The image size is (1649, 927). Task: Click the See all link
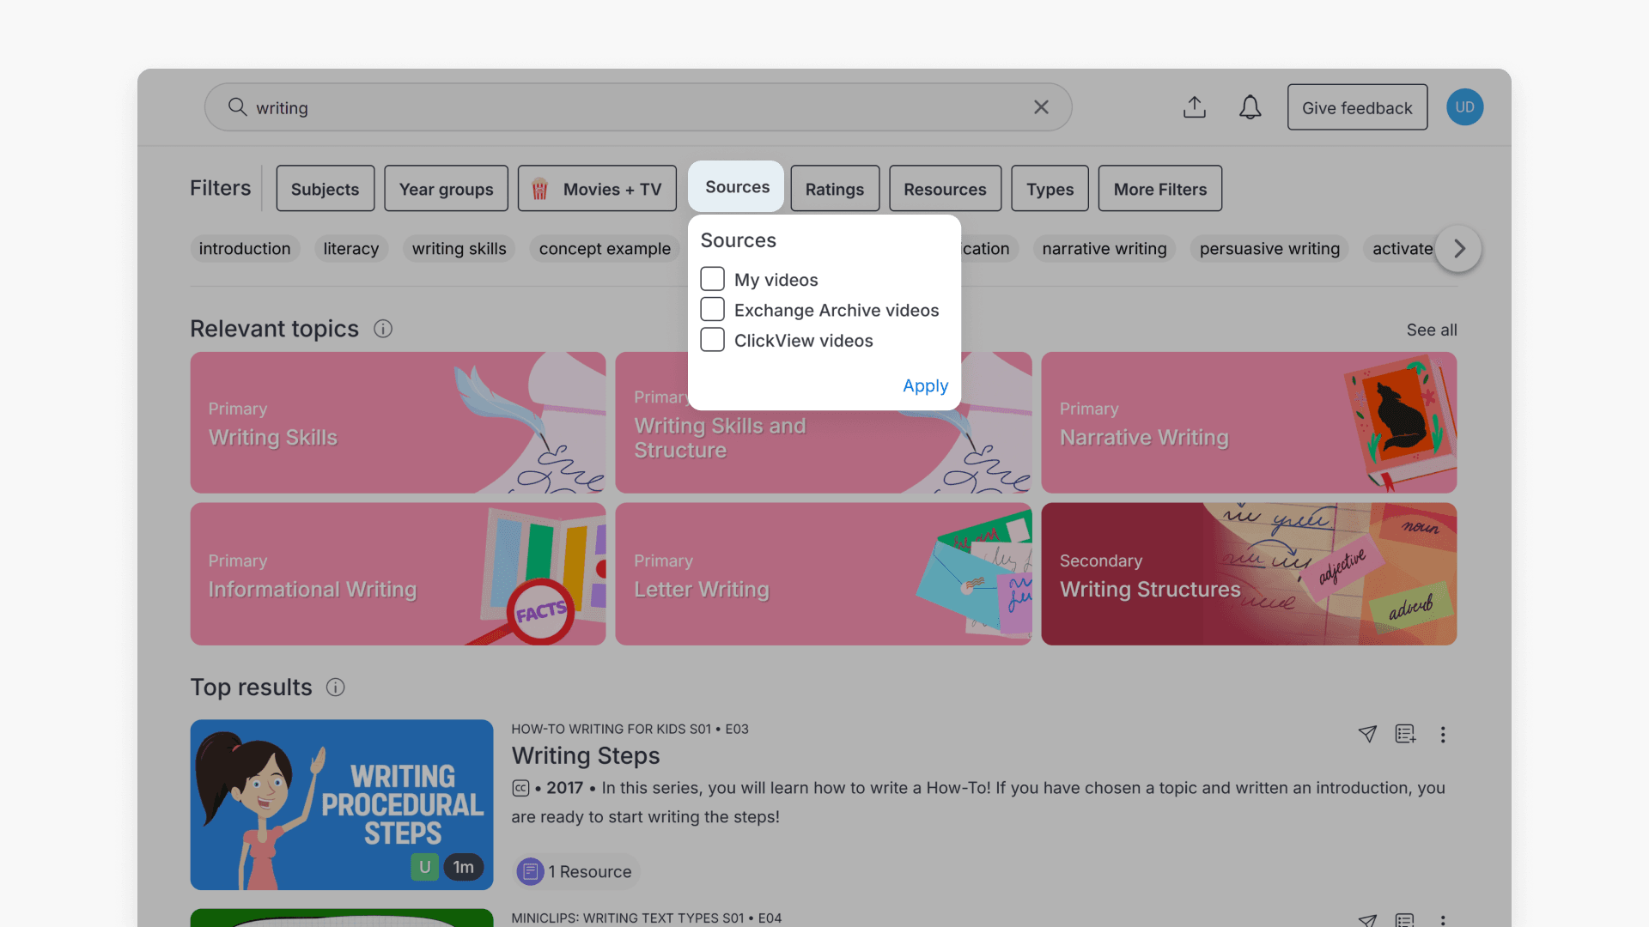1431,330
